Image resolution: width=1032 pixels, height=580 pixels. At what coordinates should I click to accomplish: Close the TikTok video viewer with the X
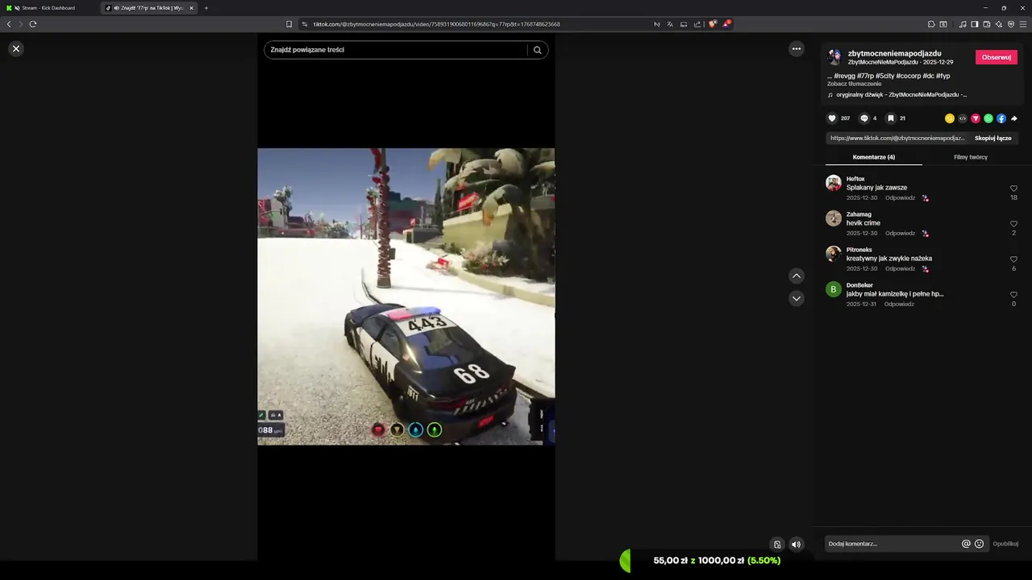(16, 49)
